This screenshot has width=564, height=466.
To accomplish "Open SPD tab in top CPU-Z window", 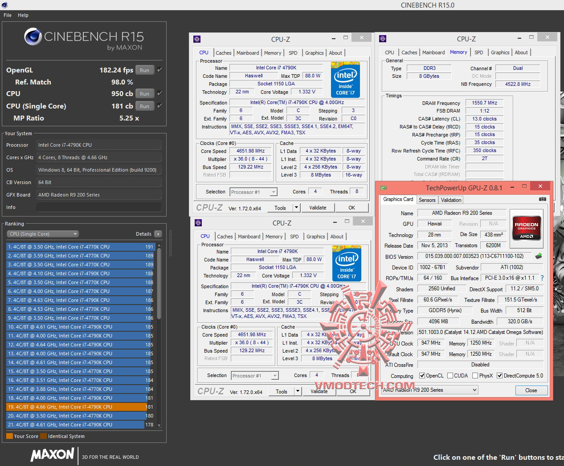I will (x=293, y=53).
